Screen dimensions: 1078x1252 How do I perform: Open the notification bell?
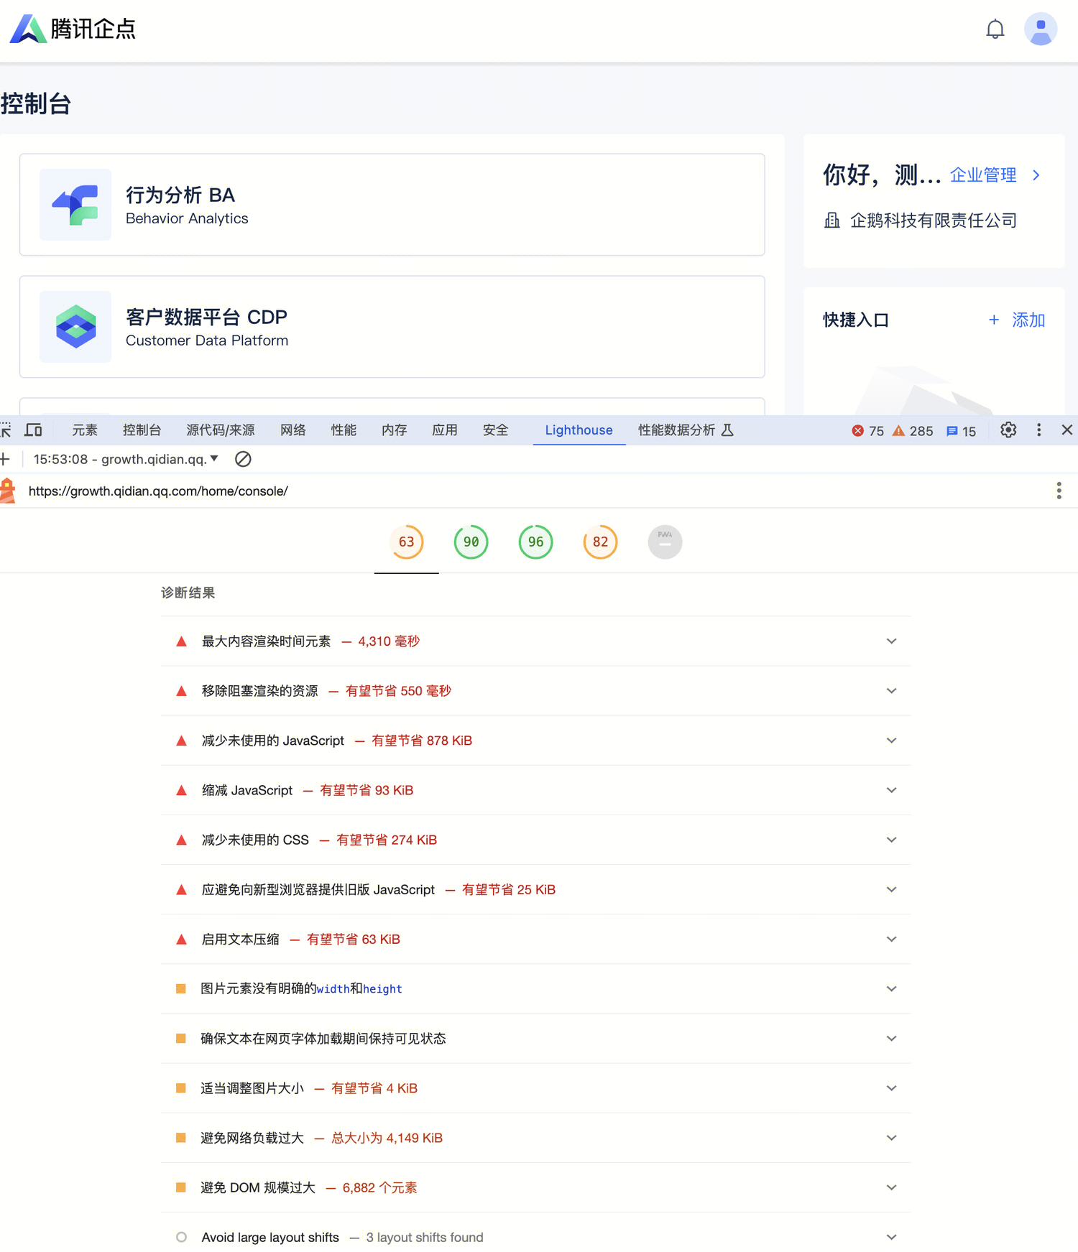[995, 29]
